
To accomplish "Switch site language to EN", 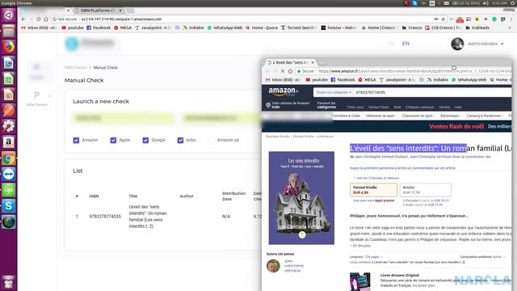I will point(406,44).
